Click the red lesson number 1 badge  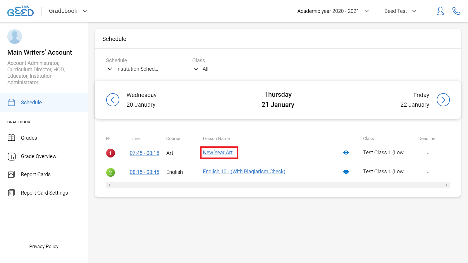pos(111,153)
